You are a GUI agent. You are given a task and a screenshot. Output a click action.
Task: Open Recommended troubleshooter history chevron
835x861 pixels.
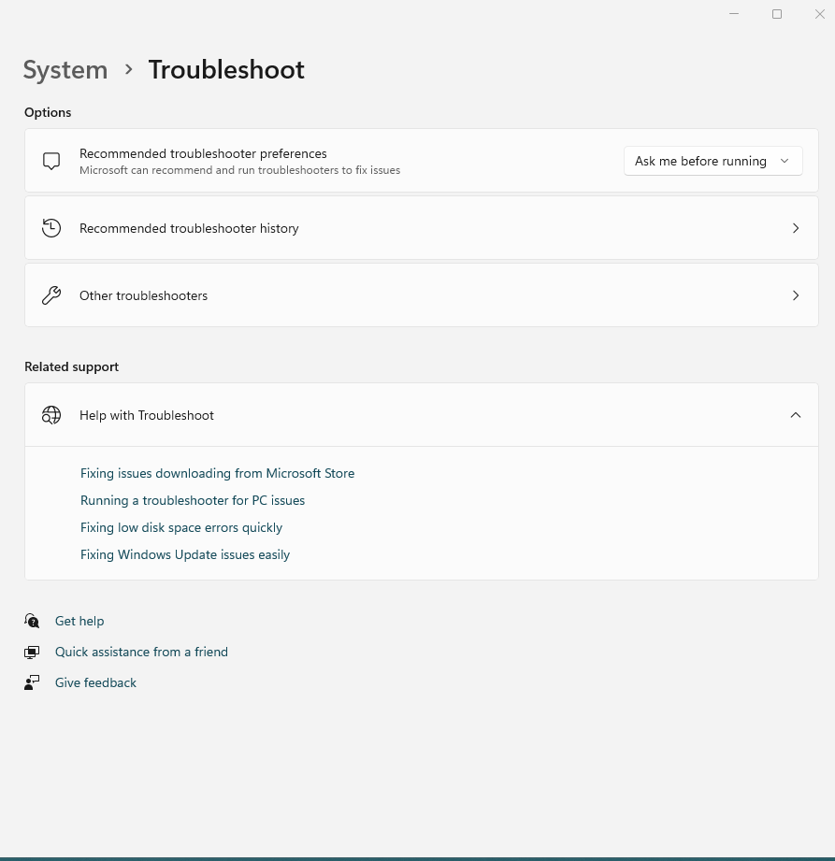point(796,228)
